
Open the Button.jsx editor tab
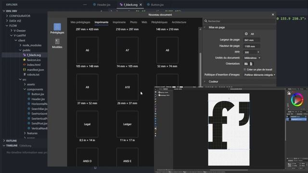click(x=155, y=5)
